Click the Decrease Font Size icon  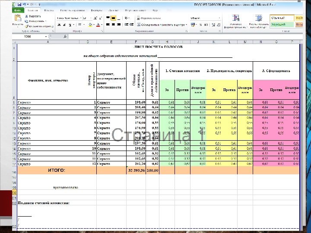coord(100,18)
